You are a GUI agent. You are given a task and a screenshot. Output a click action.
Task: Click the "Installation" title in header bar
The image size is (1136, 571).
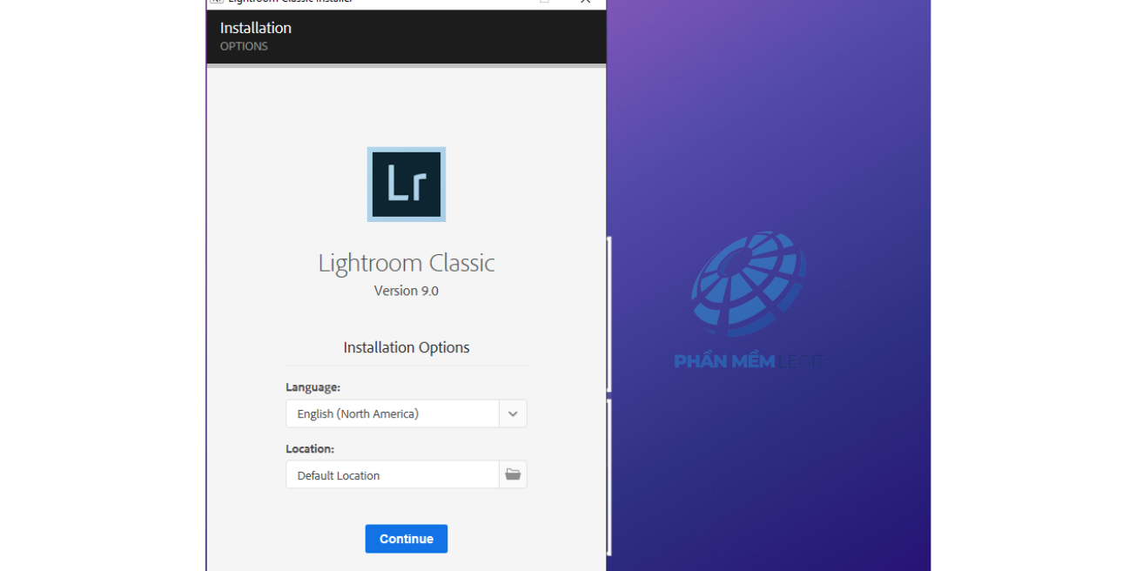256,28
